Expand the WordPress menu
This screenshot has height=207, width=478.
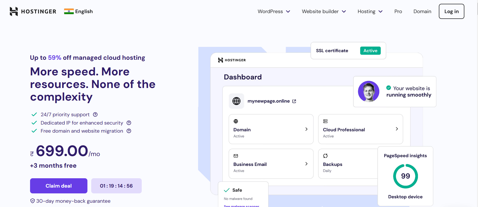(274, 11)
